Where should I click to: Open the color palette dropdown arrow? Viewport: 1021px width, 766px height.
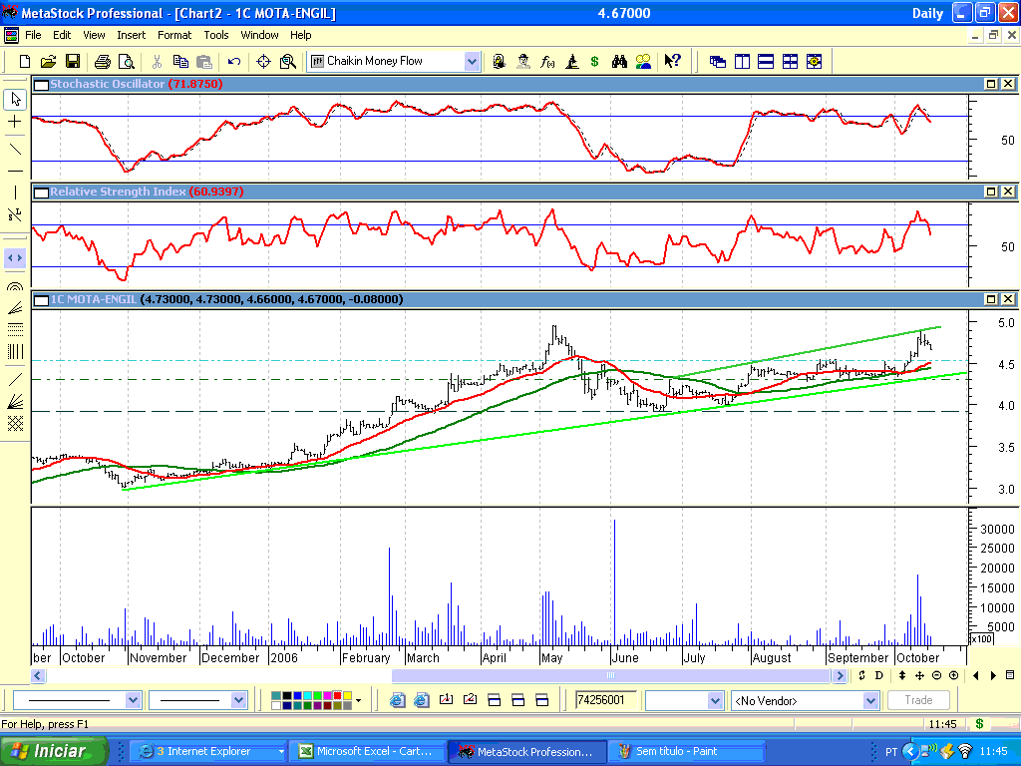(358, 700)
